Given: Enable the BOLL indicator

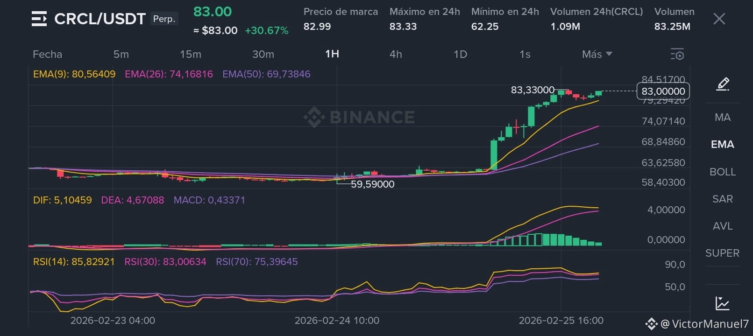Looking at the screenshot, I should pyautogui.click(x=722, y=172).
